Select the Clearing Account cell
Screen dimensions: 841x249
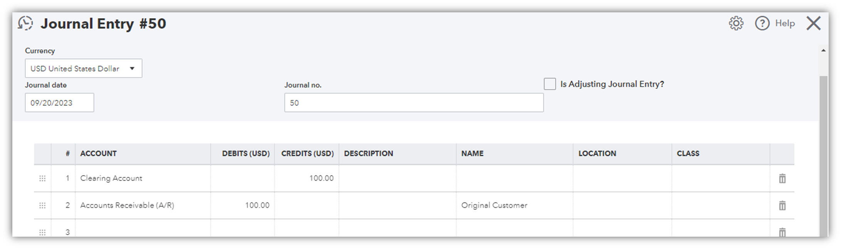click(143, 178)
